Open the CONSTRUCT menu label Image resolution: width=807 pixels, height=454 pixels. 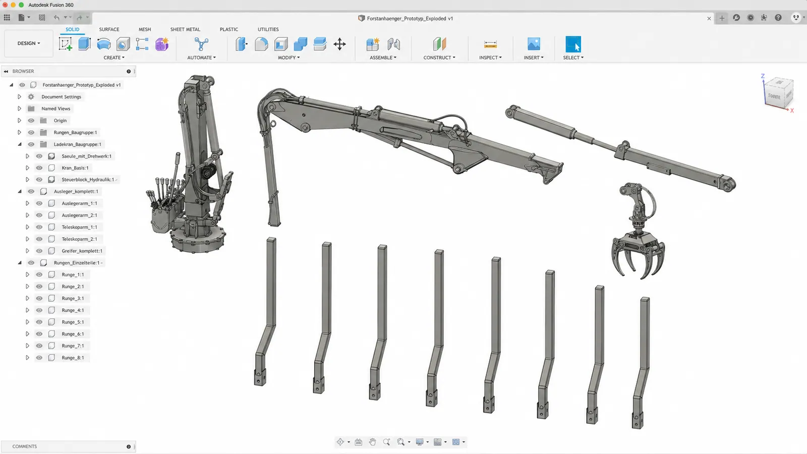tap(439, 58)
